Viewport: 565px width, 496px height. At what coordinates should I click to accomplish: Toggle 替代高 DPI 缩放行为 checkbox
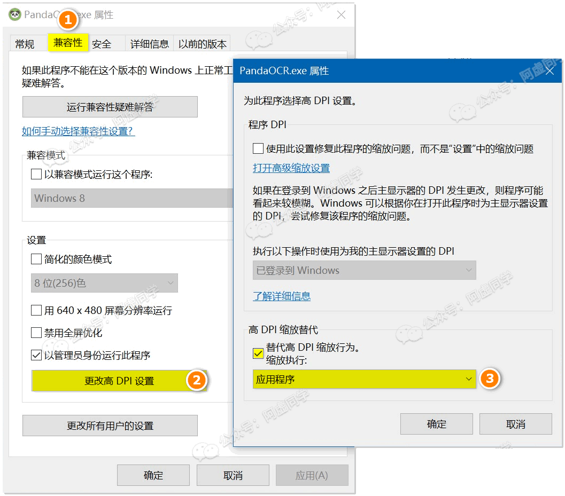tap(258, 353)
